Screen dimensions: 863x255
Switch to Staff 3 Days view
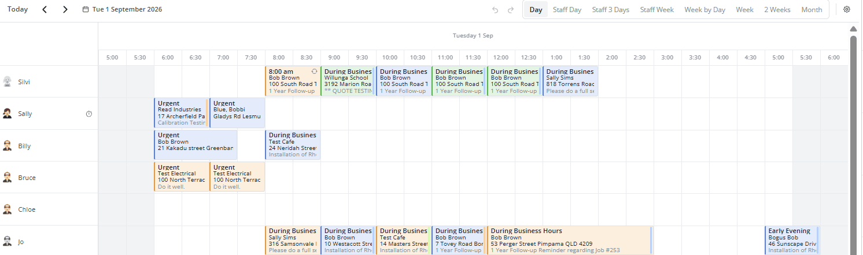point(610,10)
